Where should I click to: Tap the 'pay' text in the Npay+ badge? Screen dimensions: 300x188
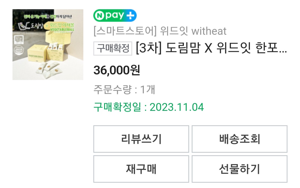tap(115, 16)
